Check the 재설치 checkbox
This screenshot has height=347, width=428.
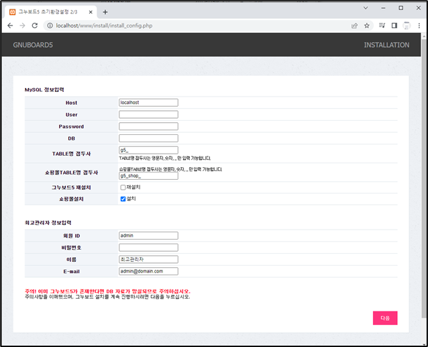[x=123, y=187]
